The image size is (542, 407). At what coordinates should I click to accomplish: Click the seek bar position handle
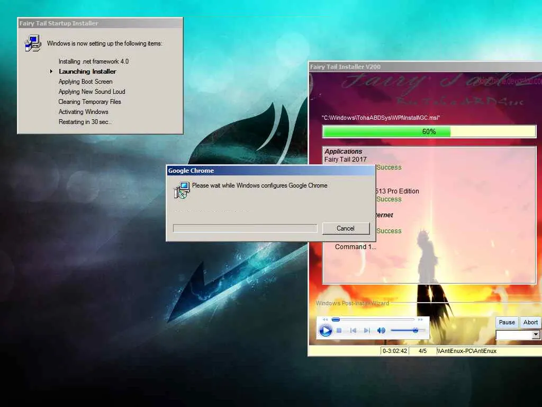[336, 320]
